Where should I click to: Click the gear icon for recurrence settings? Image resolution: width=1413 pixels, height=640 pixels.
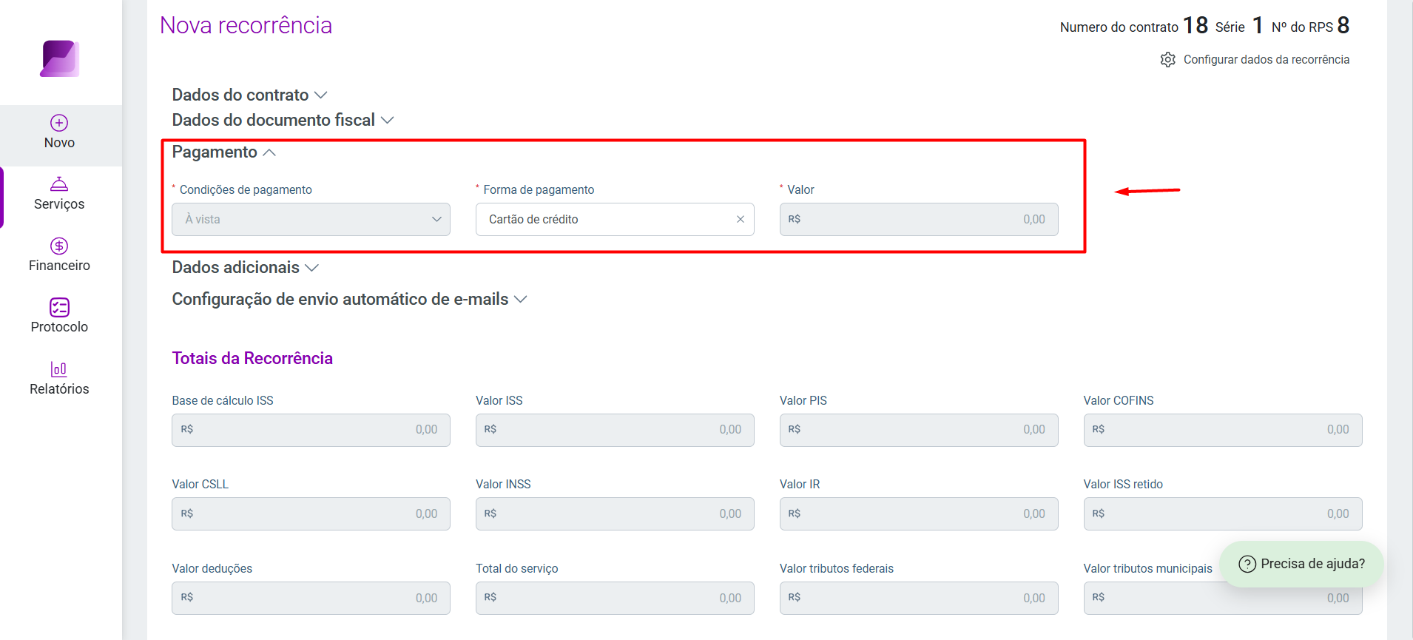[x=1167, y=60]
